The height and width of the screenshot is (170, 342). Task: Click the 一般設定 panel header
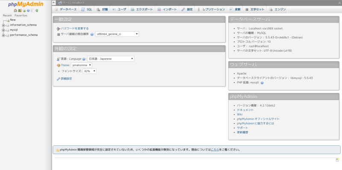click(x=139, y=20)
